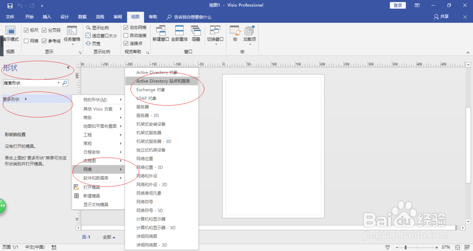The image size is (473, 251).
Task: Expand 软件和数据库 submenu
Action: (x=98, y=178)
